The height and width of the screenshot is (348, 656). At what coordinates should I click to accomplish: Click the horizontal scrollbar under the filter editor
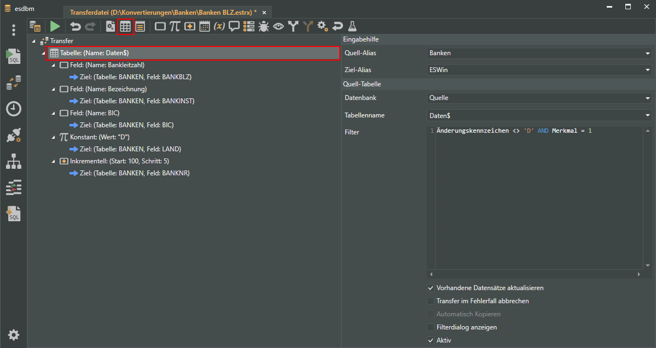(x=535, y=274)
